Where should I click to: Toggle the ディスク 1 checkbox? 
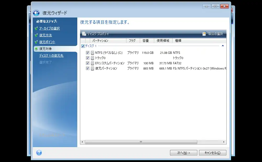[83, 46]
